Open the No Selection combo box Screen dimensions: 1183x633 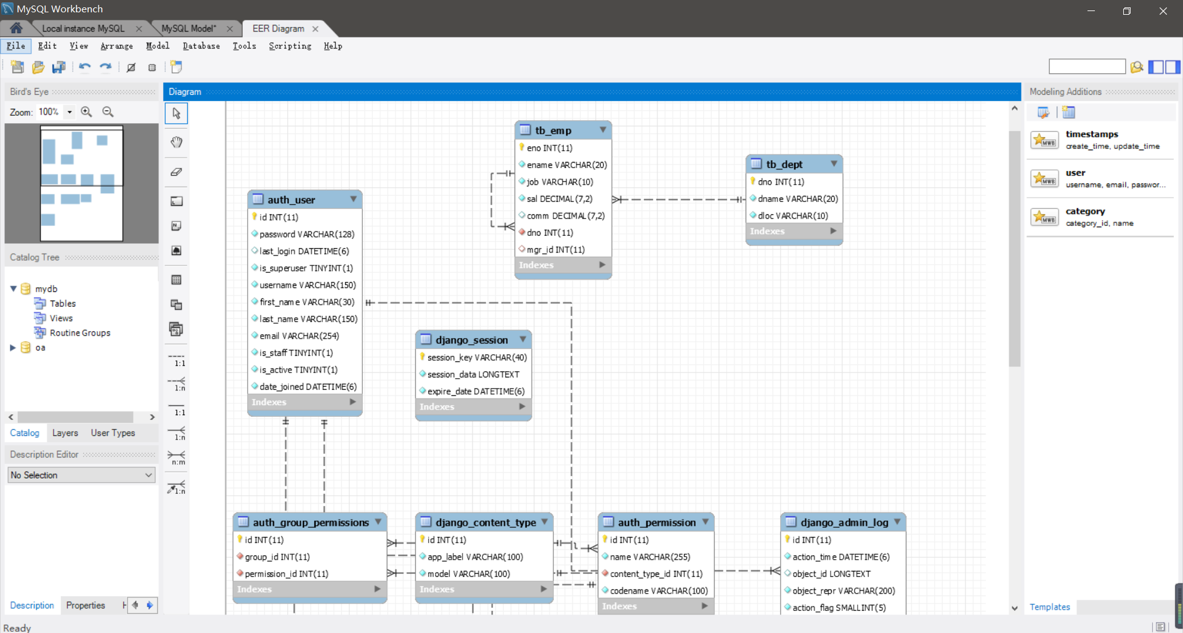tap(81, 475)
